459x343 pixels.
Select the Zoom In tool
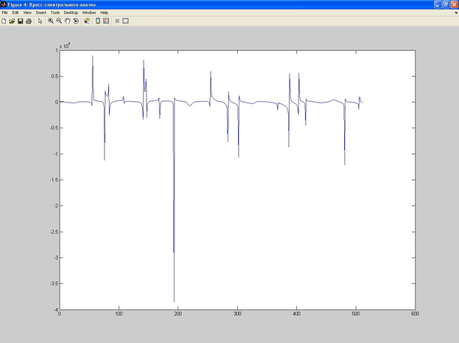pyautogui.click(x=51, y=21)
